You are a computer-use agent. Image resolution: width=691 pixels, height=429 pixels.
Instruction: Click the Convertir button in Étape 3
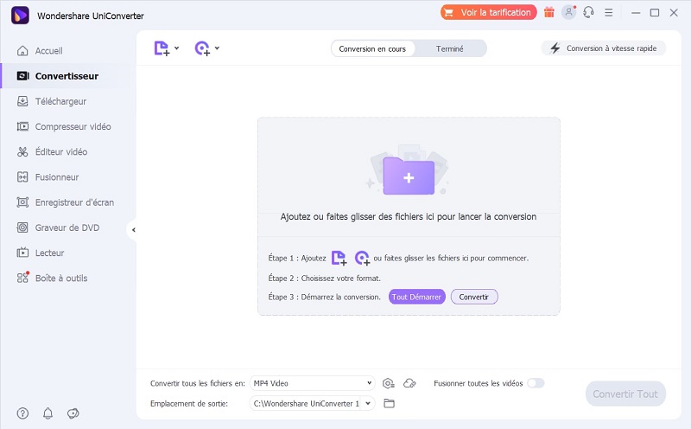click(474, 297)
